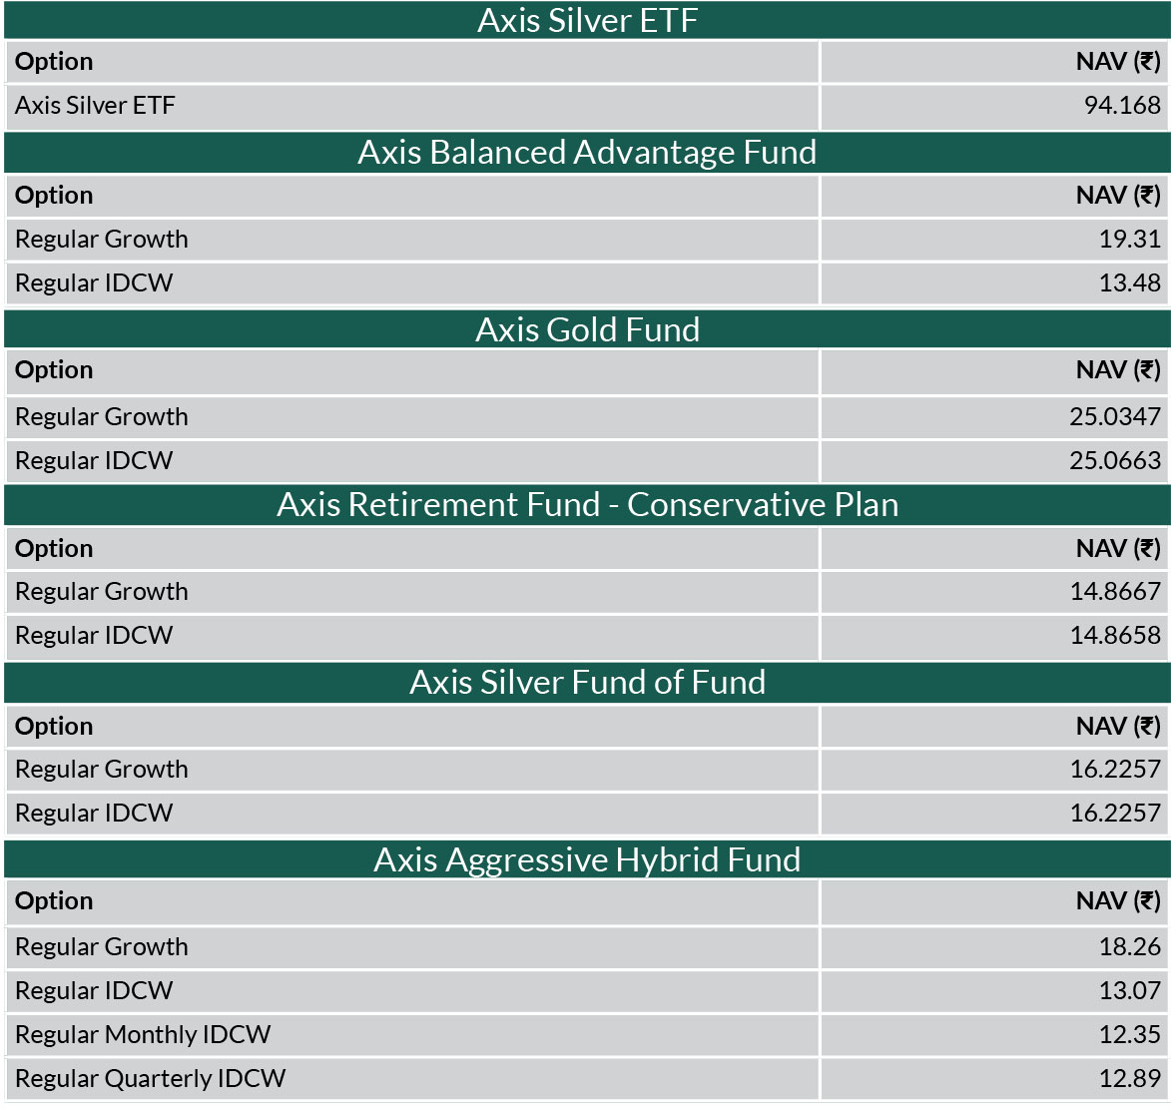This screenshot has height=1109, width=1171.
Task: Click Regular IDCW under Aggressive Hybrid Fund
Action: [x=94, y=991]
